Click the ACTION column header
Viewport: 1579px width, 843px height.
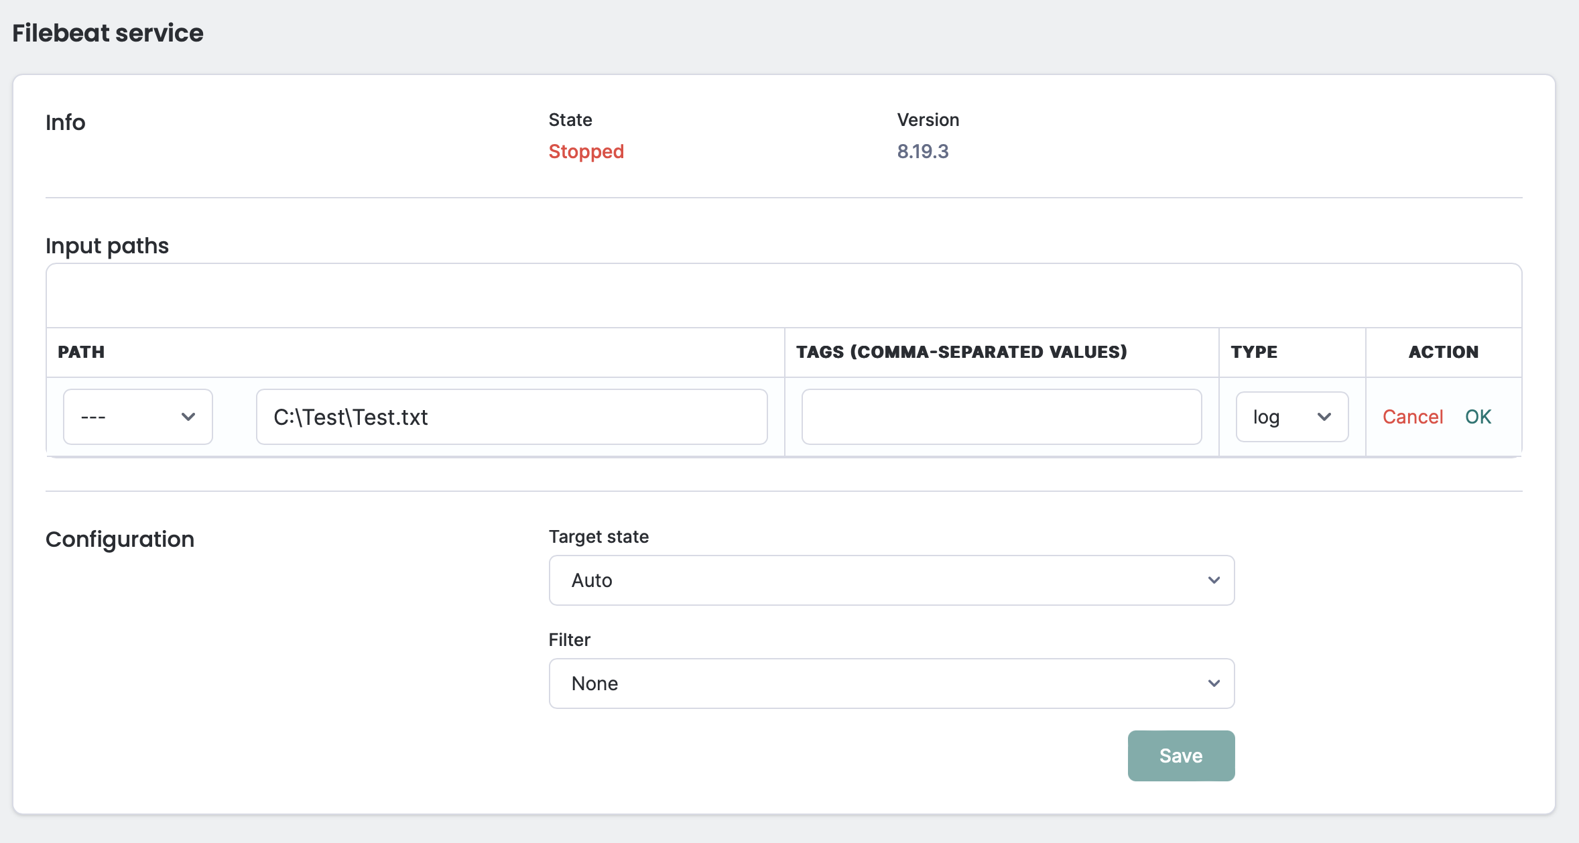pos(1443,352)
